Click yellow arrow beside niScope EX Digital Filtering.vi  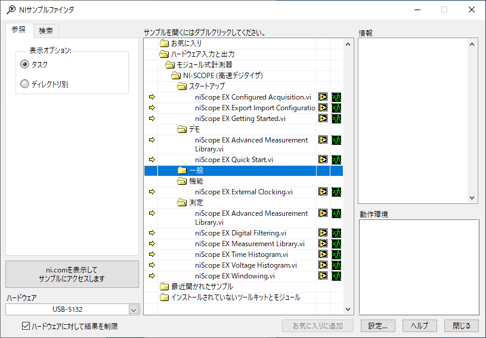(152, 233)
